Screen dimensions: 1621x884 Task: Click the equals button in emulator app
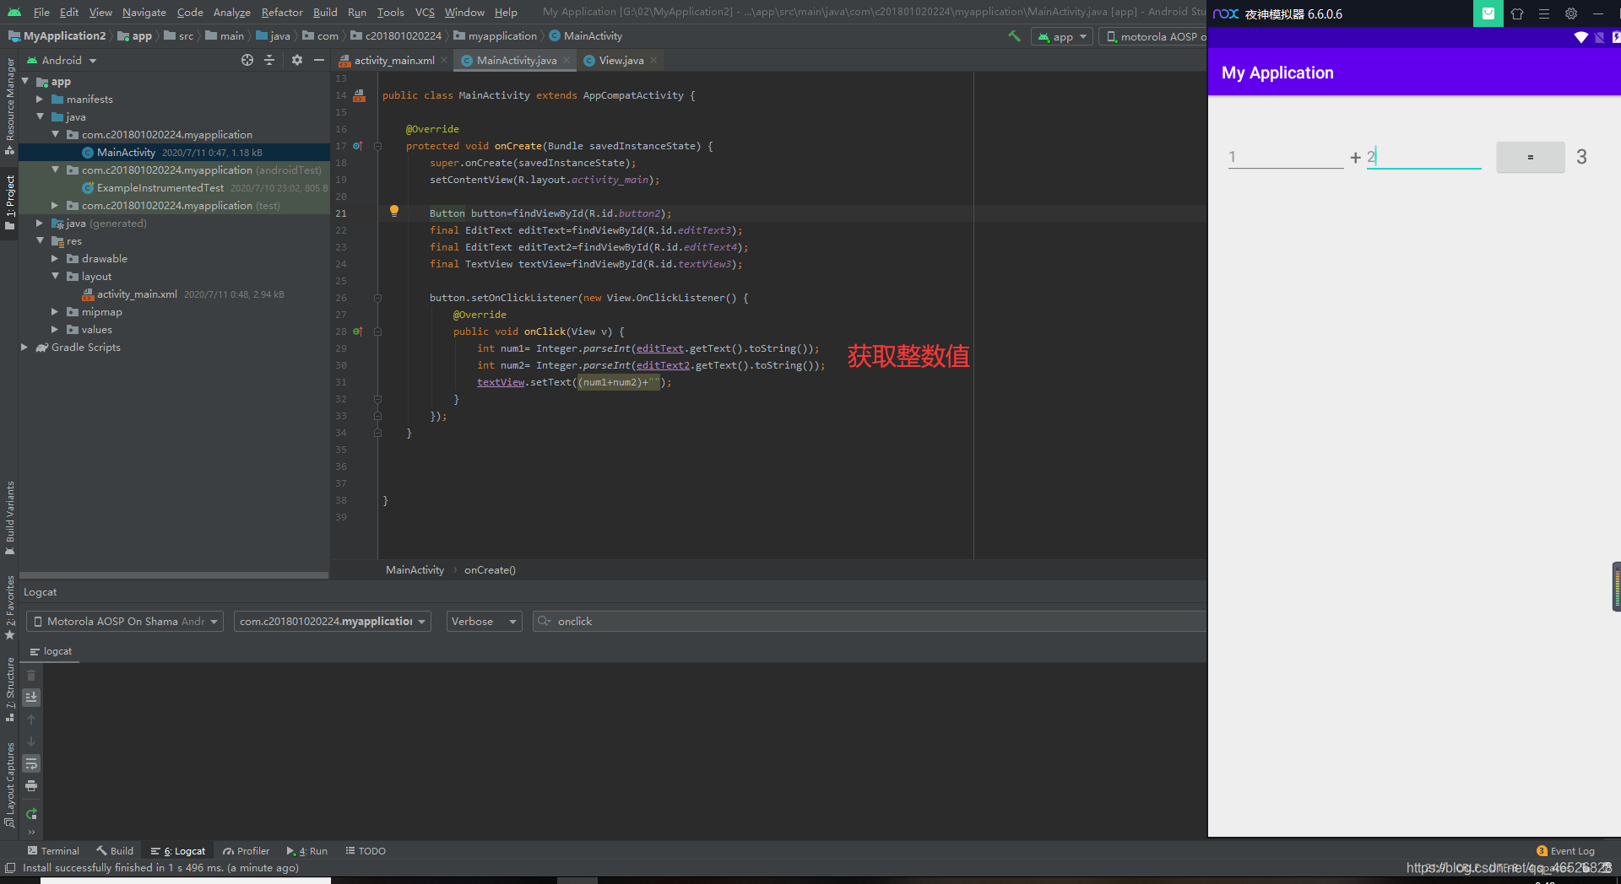(x=1531, y=157)
